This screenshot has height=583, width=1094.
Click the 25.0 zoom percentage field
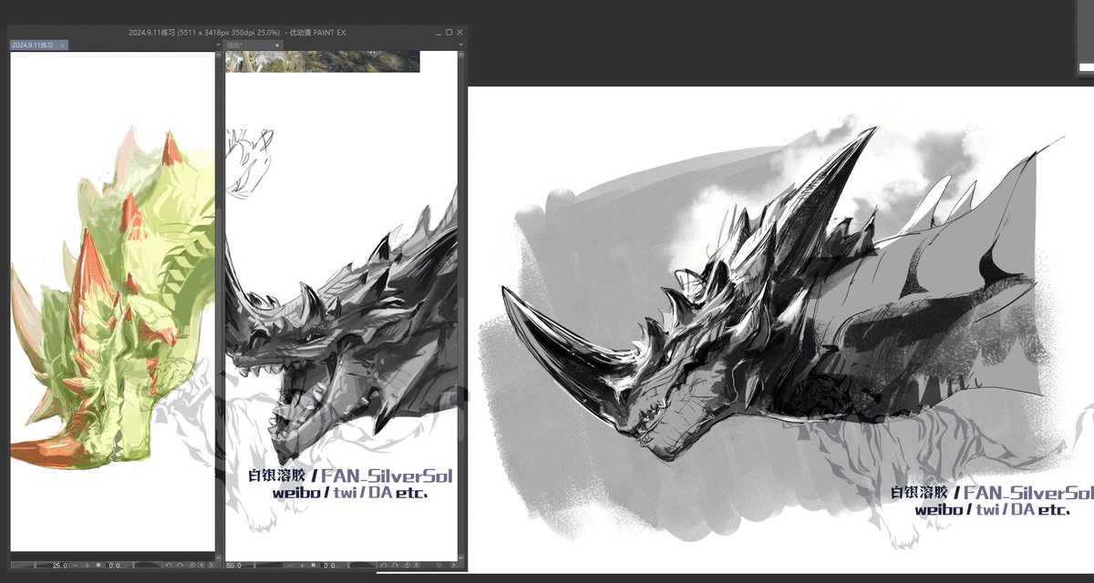coord(60,567)
